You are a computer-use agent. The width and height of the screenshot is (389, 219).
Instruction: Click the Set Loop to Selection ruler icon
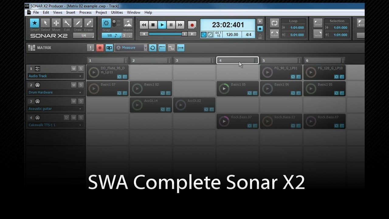274,34
